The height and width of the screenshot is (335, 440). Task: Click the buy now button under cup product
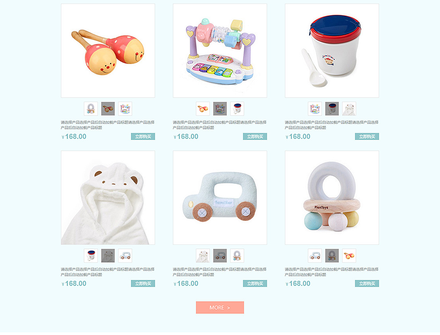[367, 137]
